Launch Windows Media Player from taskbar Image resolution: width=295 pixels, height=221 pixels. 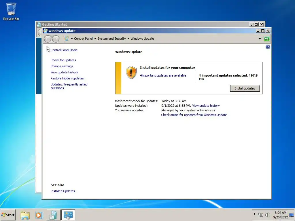coord(39,215)
